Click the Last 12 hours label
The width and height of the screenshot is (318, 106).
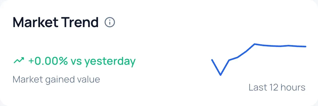point(277,87)
